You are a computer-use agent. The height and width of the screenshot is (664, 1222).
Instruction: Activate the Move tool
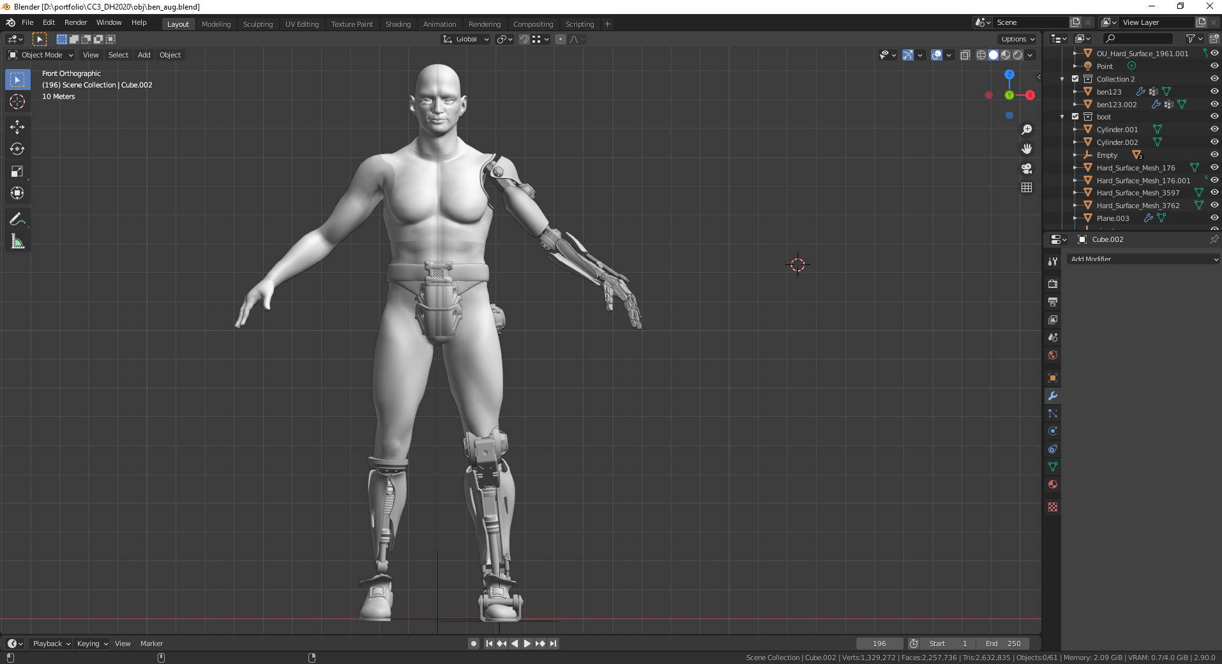(x=17, y=127)
